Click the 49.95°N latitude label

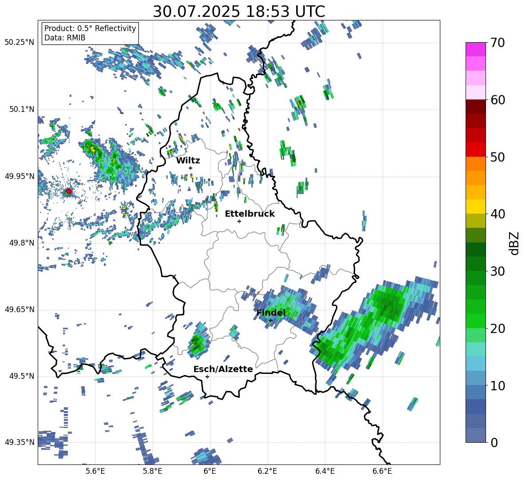(x=20, y=176)
